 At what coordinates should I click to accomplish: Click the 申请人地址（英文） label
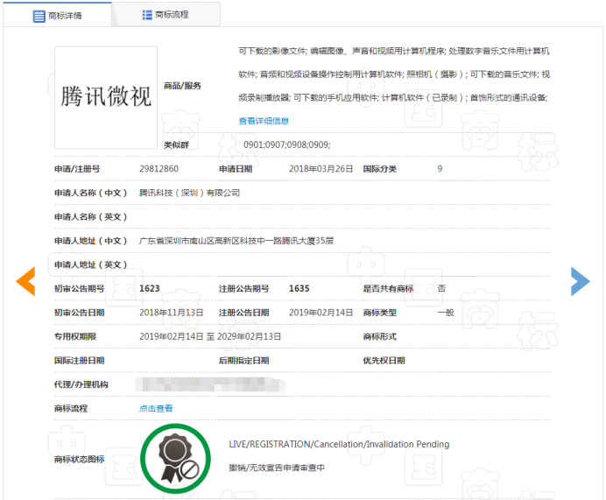pos(90,264)
